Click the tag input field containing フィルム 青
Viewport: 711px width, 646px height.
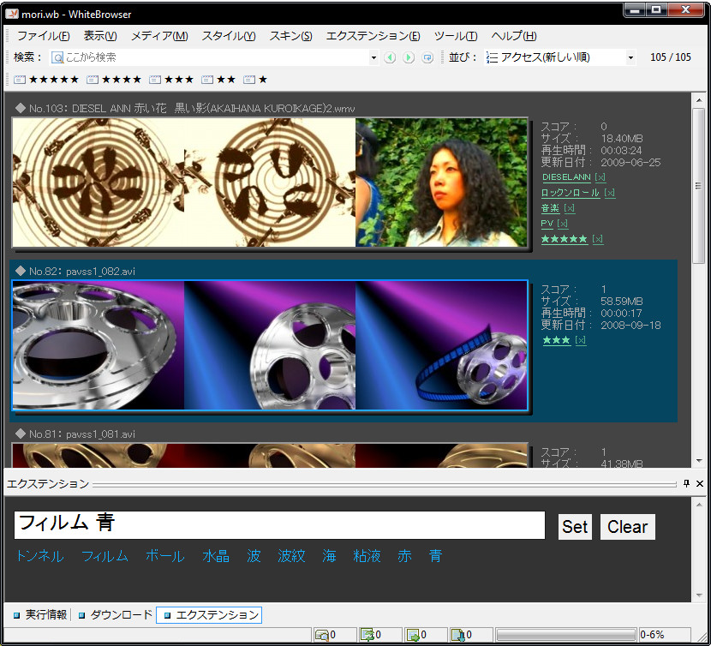click(279, 525)
